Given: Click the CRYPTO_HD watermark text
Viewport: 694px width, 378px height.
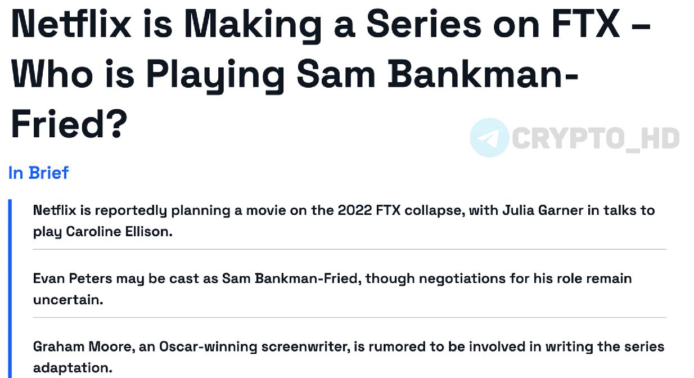Looking at the screenshot, I should point(596,138).
